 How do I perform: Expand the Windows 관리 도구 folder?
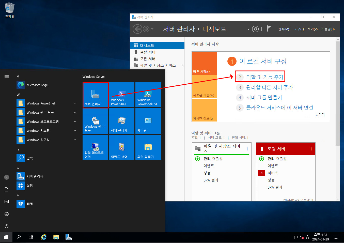(75, 112)
